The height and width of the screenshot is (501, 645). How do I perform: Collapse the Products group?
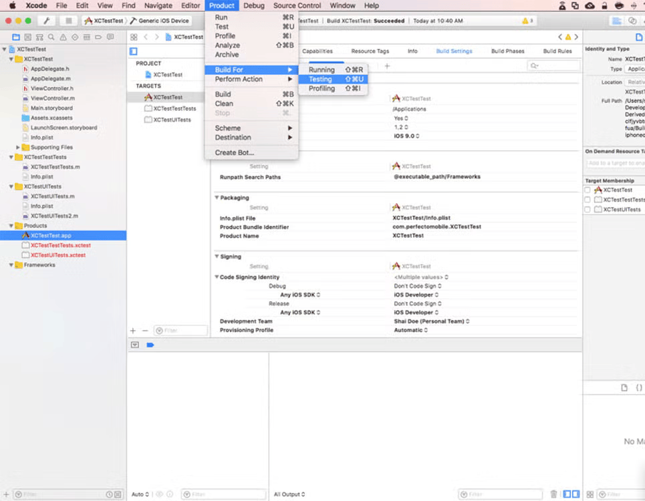pos(11,226)
